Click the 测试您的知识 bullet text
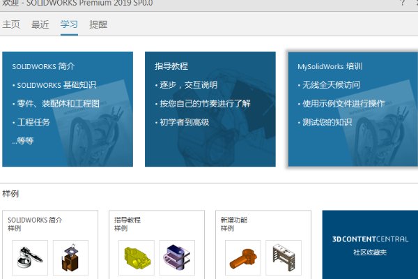 click(327, 122)
